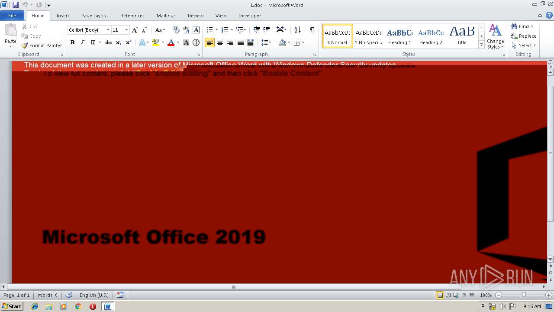This screenshot has height=312, width=554.
Task: Switch to Full Screen Reading view
Action: click(x=448, y=295)
